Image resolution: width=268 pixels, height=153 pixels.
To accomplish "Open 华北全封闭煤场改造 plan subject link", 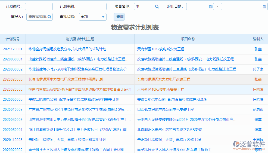I will 67,49.
